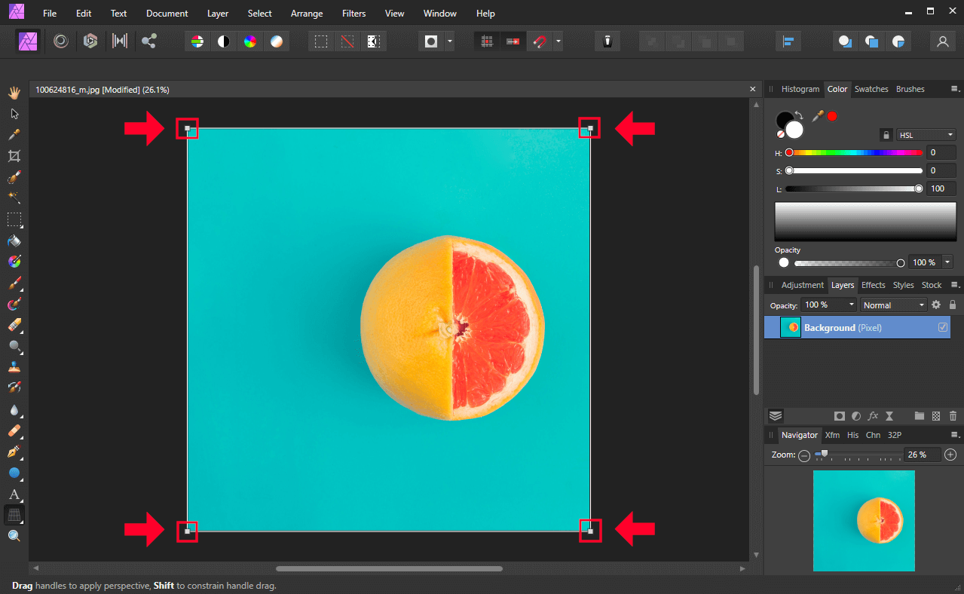Toggle the color lock beside HSL
Viewport: 964px width, 594px height.
(x=886, y=135)
